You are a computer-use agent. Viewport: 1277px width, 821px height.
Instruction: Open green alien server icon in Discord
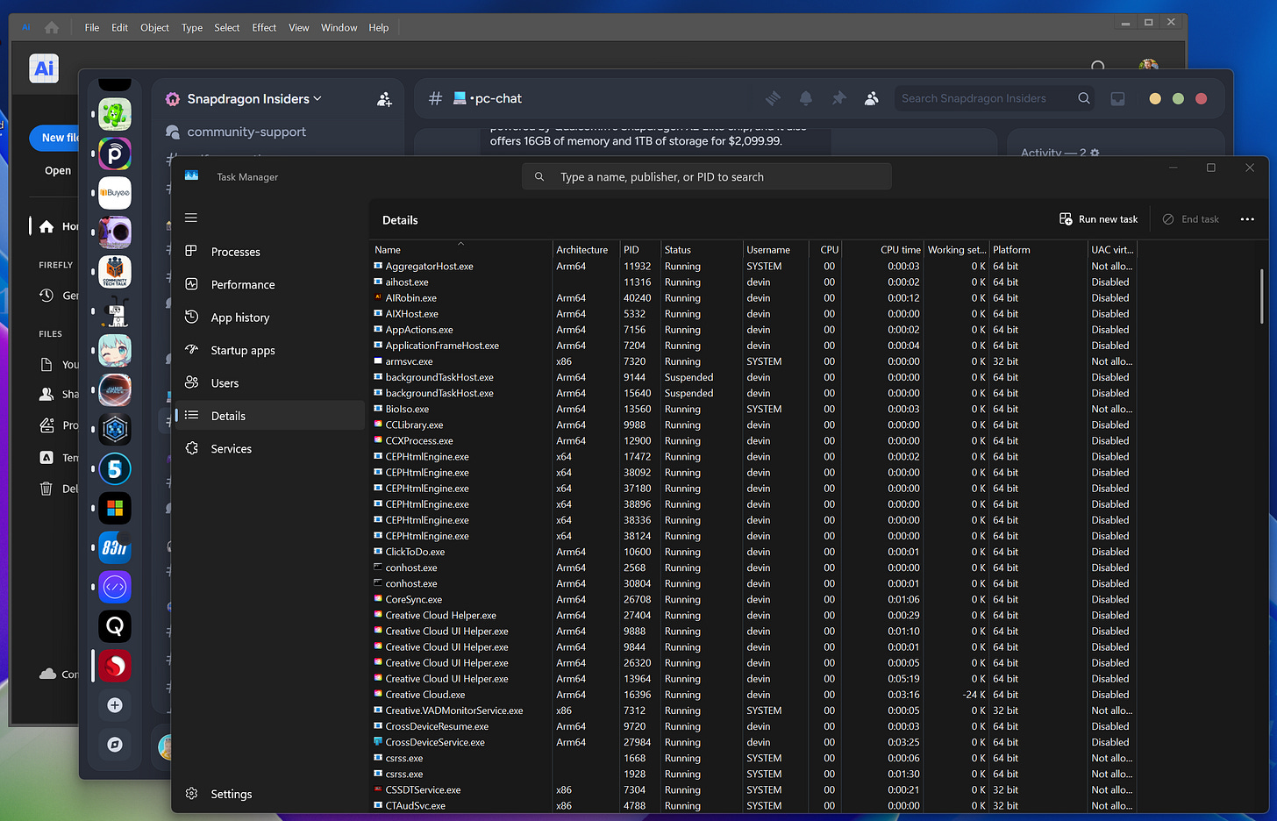[115, 114]
